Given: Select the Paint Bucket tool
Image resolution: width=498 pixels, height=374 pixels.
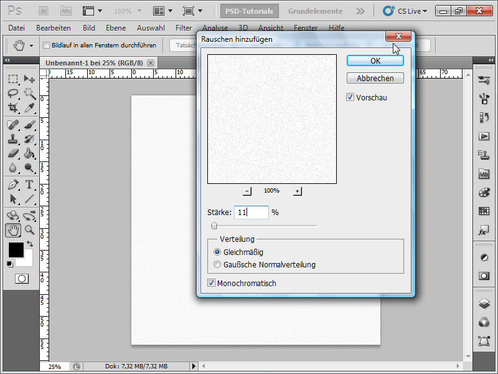Looking at the screenshot, I should click(x=29, y=153).
